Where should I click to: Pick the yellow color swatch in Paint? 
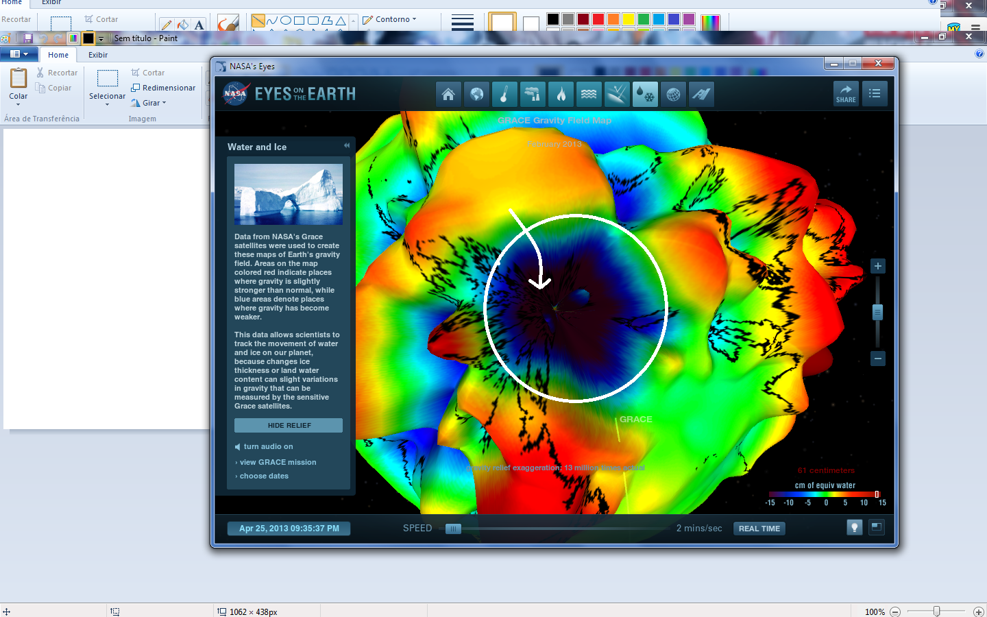(x=629, y=19)
